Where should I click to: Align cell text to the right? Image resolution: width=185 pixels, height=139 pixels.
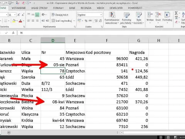[x=37, y=20]
